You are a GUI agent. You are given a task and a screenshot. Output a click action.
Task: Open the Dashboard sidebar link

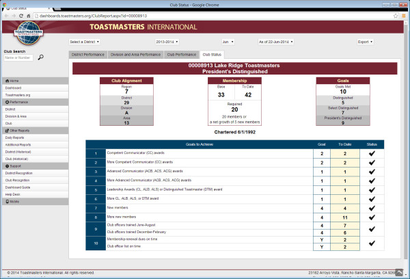pos(36,88)
